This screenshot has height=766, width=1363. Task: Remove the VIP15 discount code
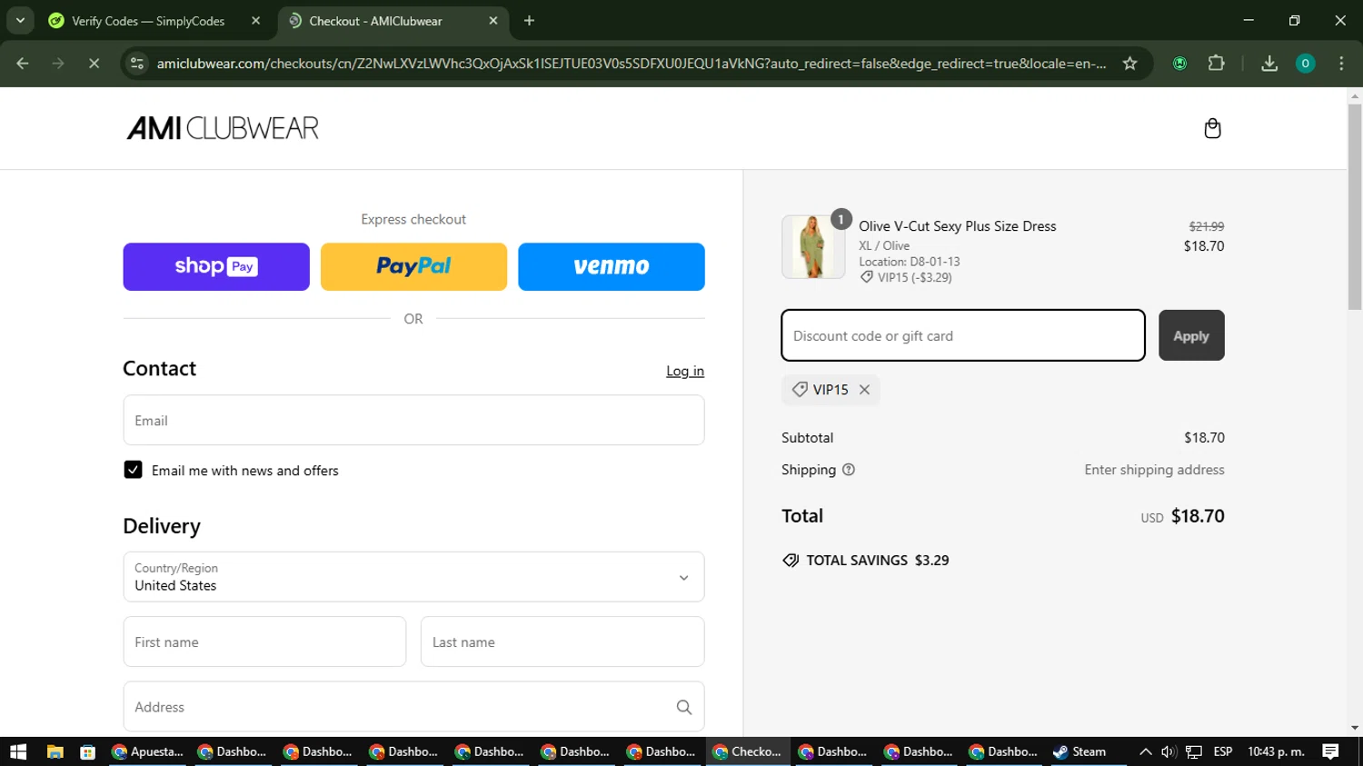864,390
